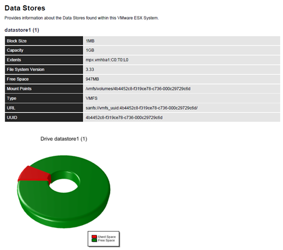The height and width of the screenshot is (250, 283).
Task: Click the Free Space legend label
Action: coord(107,240)
